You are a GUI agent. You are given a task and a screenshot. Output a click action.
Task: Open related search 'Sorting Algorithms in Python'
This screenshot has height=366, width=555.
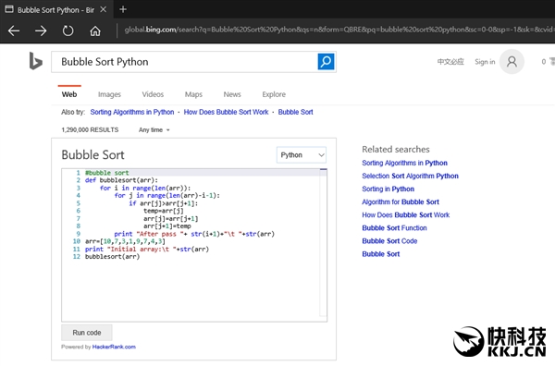pos(404,163)
